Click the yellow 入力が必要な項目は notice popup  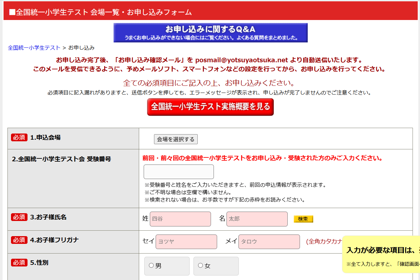381,255
